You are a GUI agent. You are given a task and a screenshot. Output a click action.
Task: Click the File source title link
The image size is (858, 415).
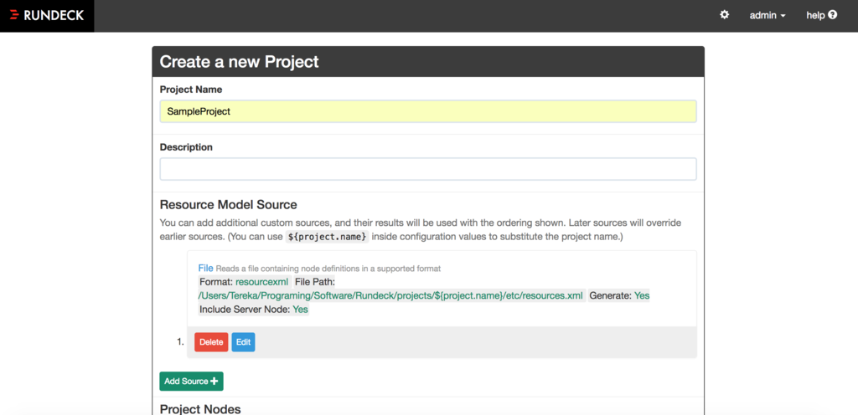pyautogui.click(x=206, y=268)
